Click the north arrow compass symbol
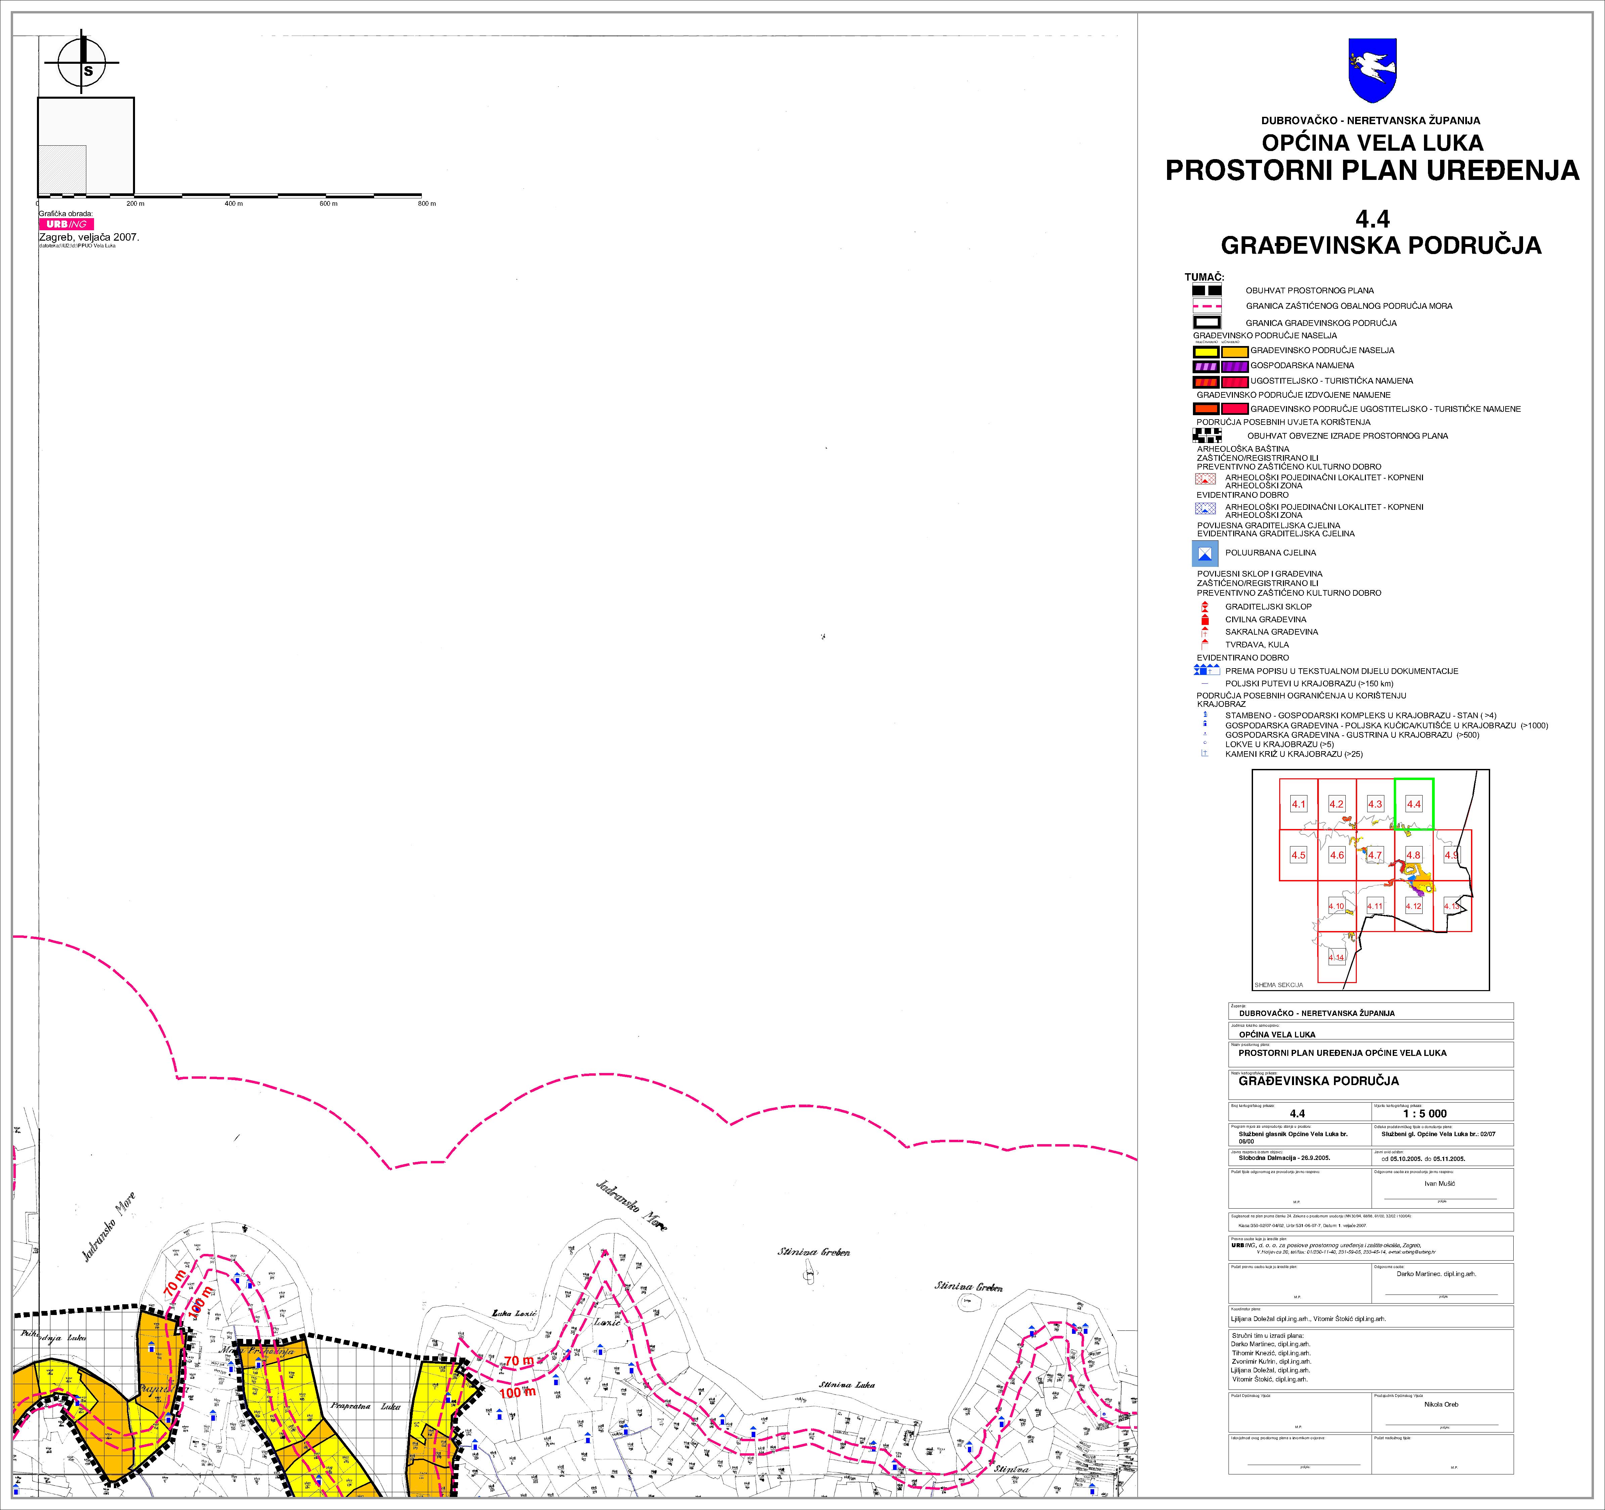Image resolution: width=1605 pixels, height=1510 pixels. click(x=82, y=63)
